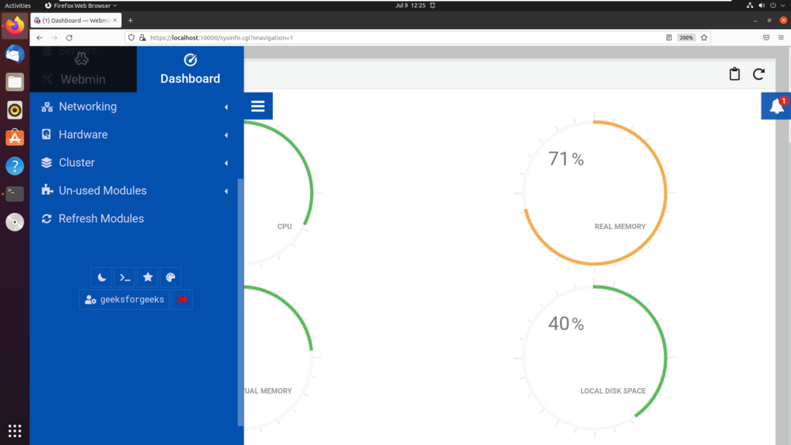Open the command shell terminal button

[x=125, y=277]
